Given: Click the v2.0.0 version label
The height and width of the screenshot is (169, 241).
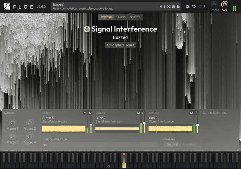Looking at the screenshot, I should 41,7.
